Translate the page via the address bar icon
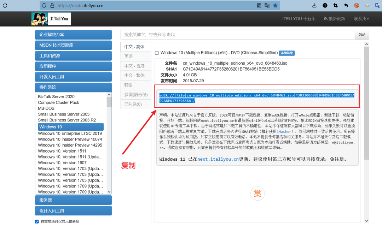The width and height of the screenshot is (382, 226). click(x=267, y=5)
